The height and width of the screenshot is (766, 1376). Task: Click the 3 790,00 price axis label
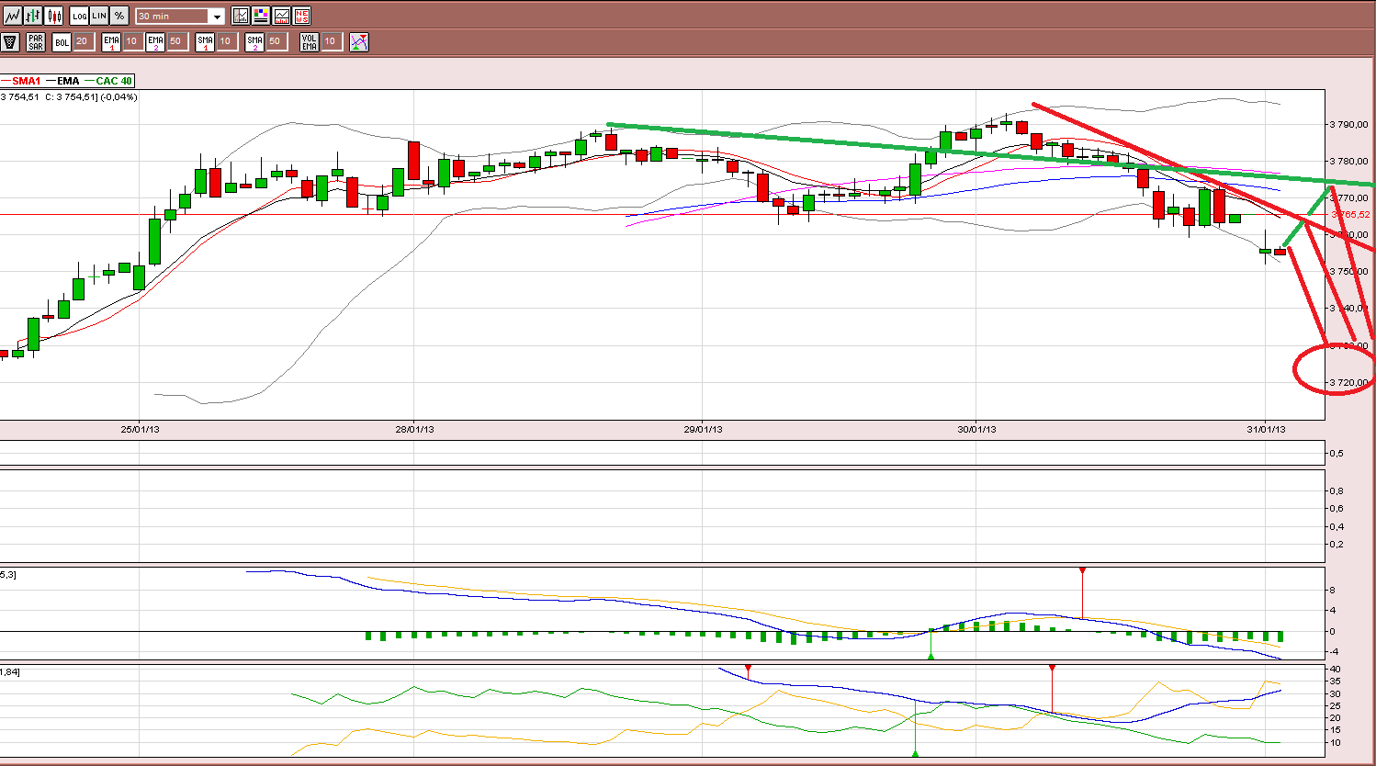pos(1350,124)
